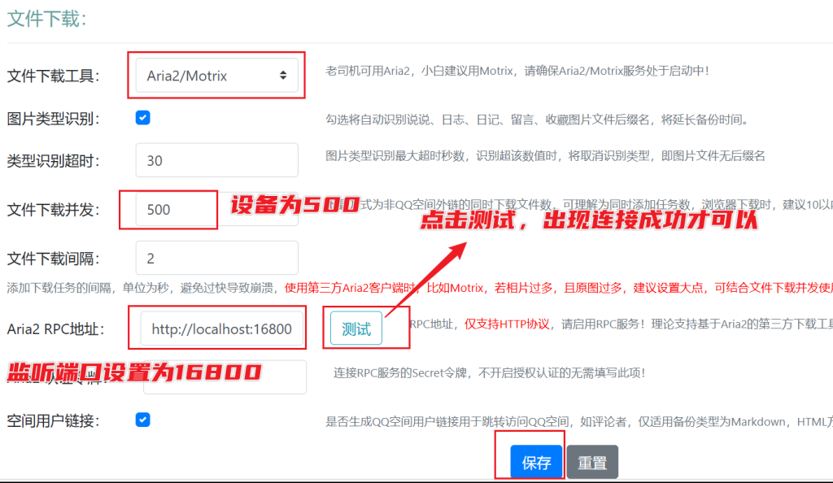Select the 类型识别超时 field showing 30

pyautogui.click(x=216, y=160)
